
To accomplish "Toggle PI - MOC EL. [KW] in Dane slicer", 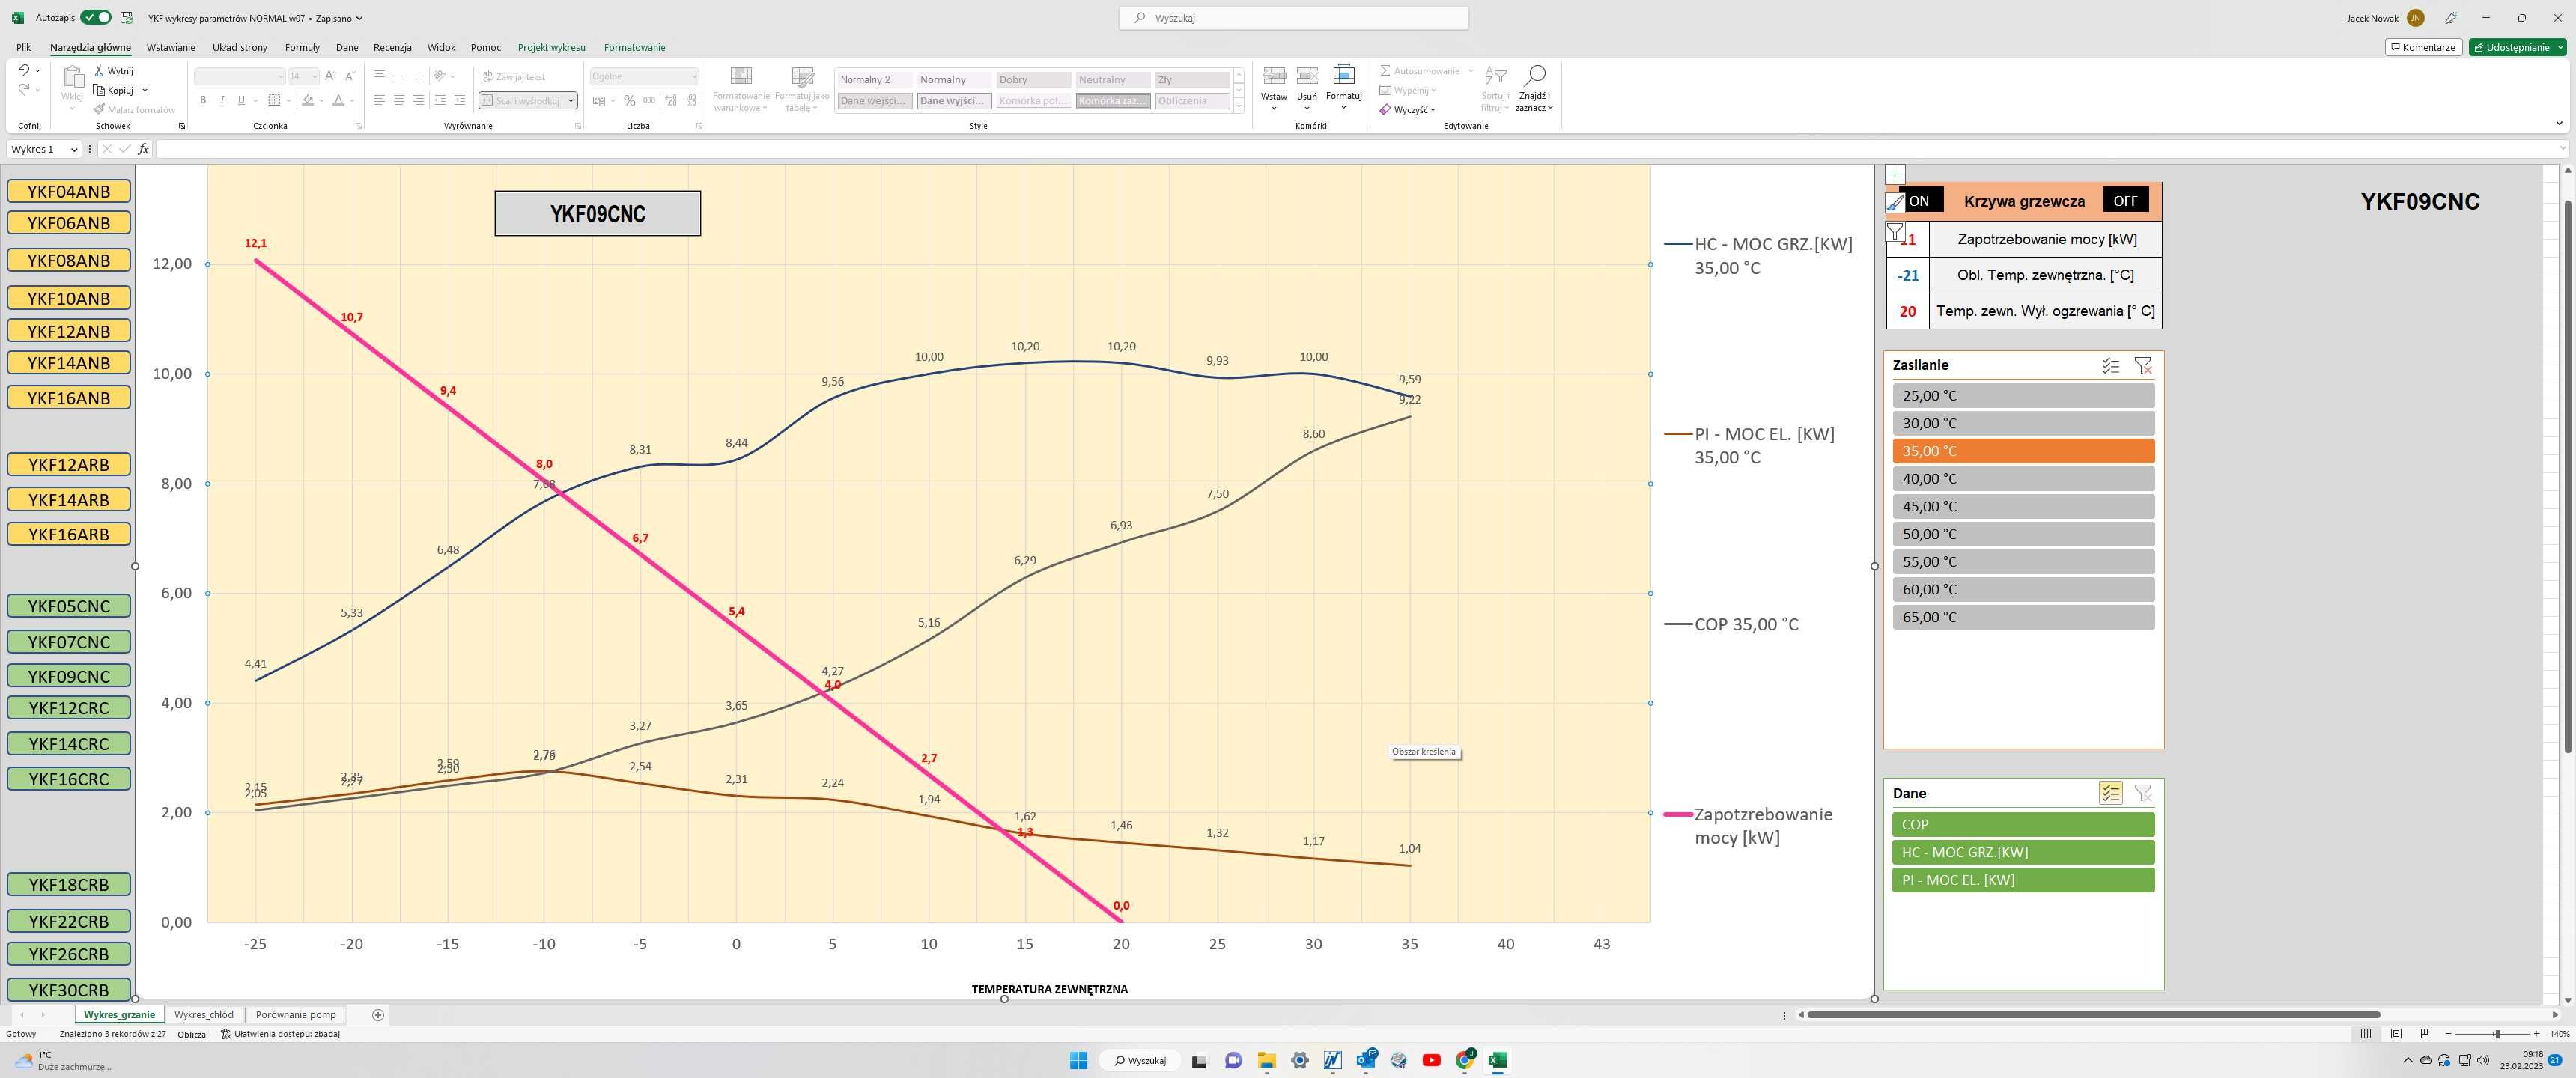I will [2023, 880].
